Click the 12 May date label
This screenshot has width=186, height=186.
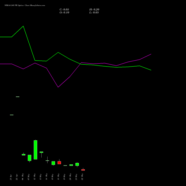(x=35, y=177)
